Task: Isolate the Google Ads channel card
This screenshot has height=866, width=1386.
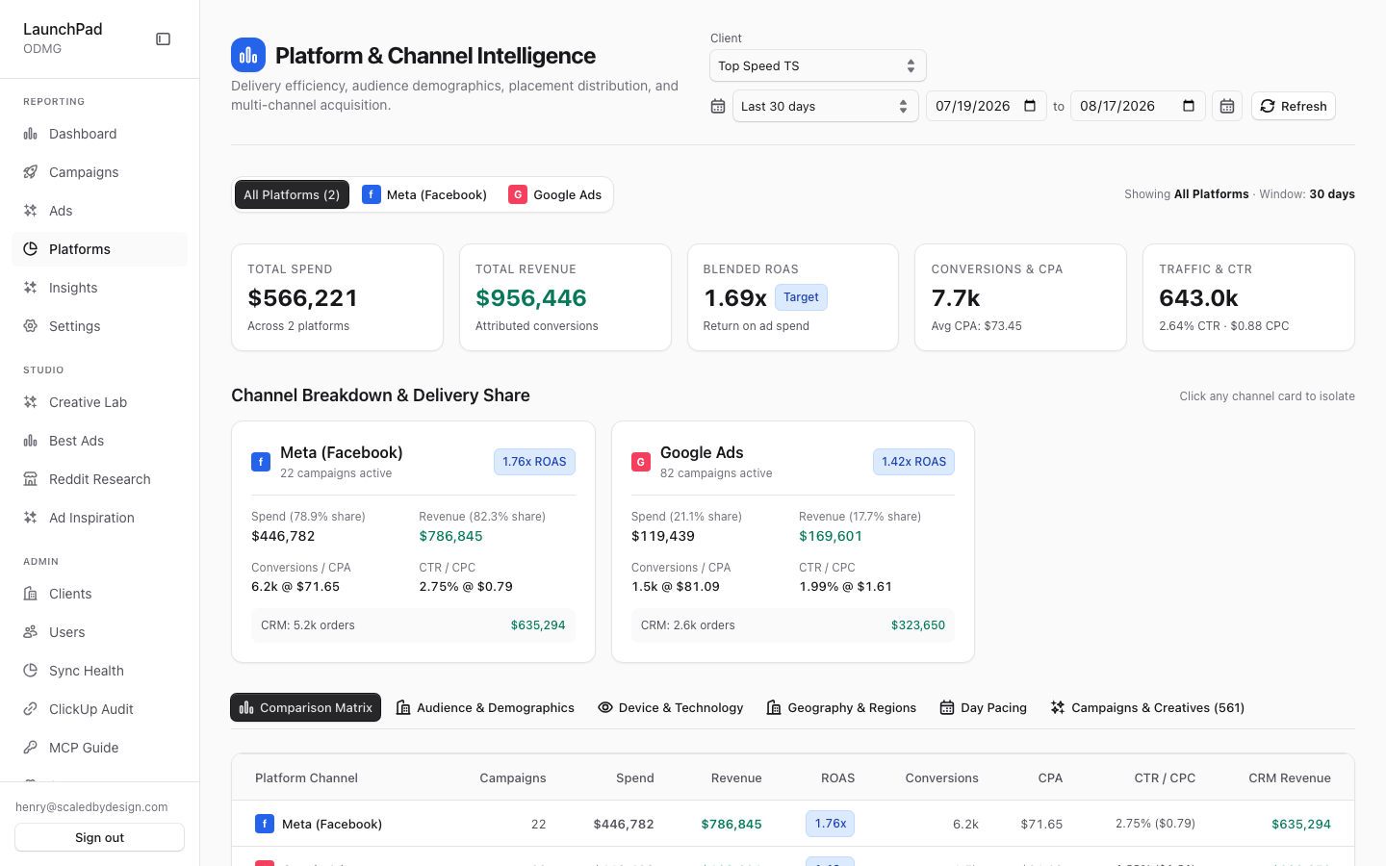Action: tap(793, 542)
